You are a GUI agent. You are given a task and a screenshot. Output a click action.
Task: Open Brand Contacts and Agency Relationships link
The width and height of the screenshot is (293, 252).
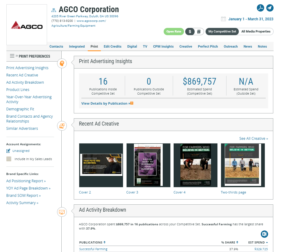(29, 119)
